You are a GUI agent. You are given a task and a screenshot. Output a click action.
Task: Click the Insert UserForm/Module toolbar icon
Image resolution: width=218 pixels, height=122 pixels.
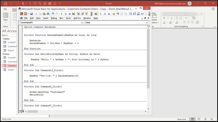click(26, 14)
